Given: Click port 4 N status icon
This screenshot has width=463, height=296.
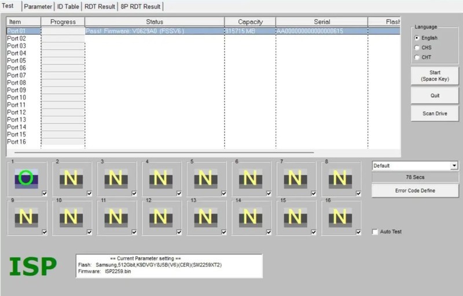Looking at the screenshot, I should (x=161, y=179).
